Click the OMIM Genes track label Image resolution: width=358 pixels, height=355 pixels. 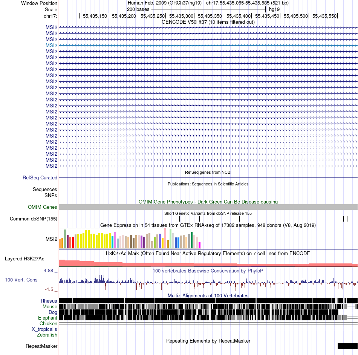click(x=43, y=207)
